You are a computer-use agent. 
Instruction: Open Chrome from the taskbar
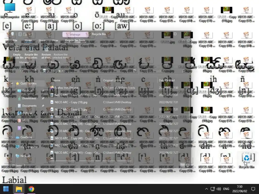pyautogui.click(x=31, y=189)
